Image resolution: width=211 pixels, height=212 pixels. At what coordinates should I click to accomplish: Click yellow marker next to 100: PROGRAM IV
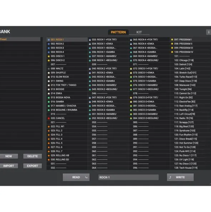172,52
